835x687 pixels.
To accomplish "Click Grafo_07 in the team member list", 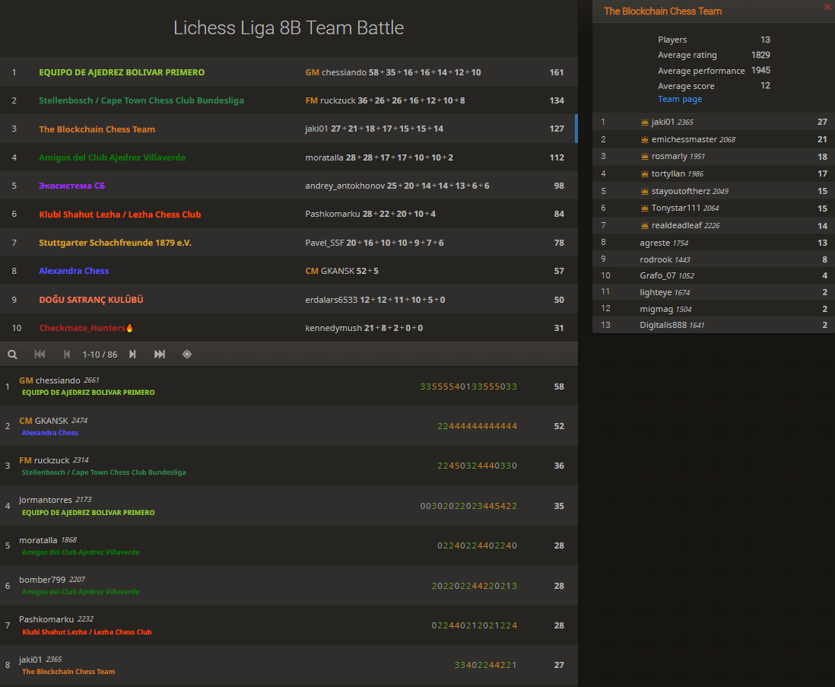I will tap(659, 275).
